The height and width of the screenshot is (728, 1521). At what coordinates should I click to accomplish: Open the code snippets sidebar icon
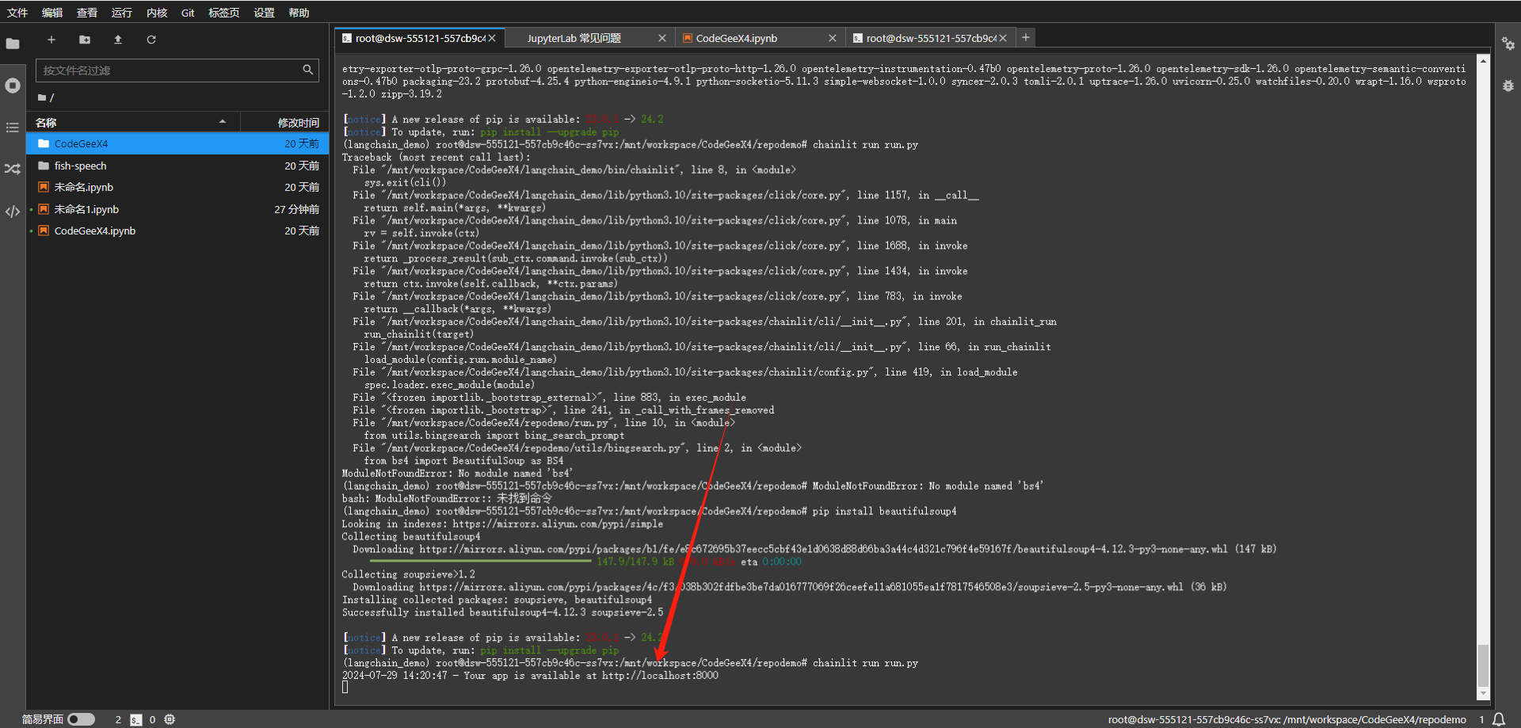coord(13,212)
